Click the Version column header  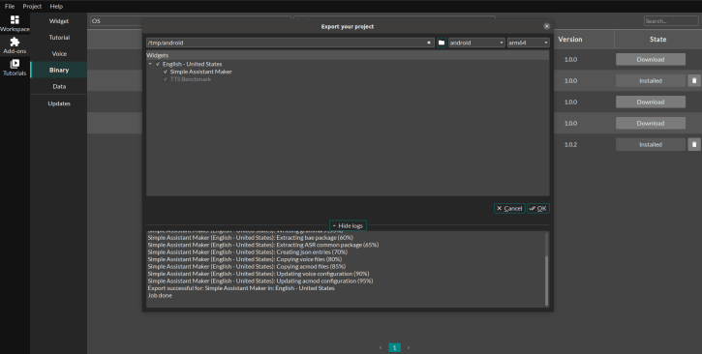tap(570, 40)
